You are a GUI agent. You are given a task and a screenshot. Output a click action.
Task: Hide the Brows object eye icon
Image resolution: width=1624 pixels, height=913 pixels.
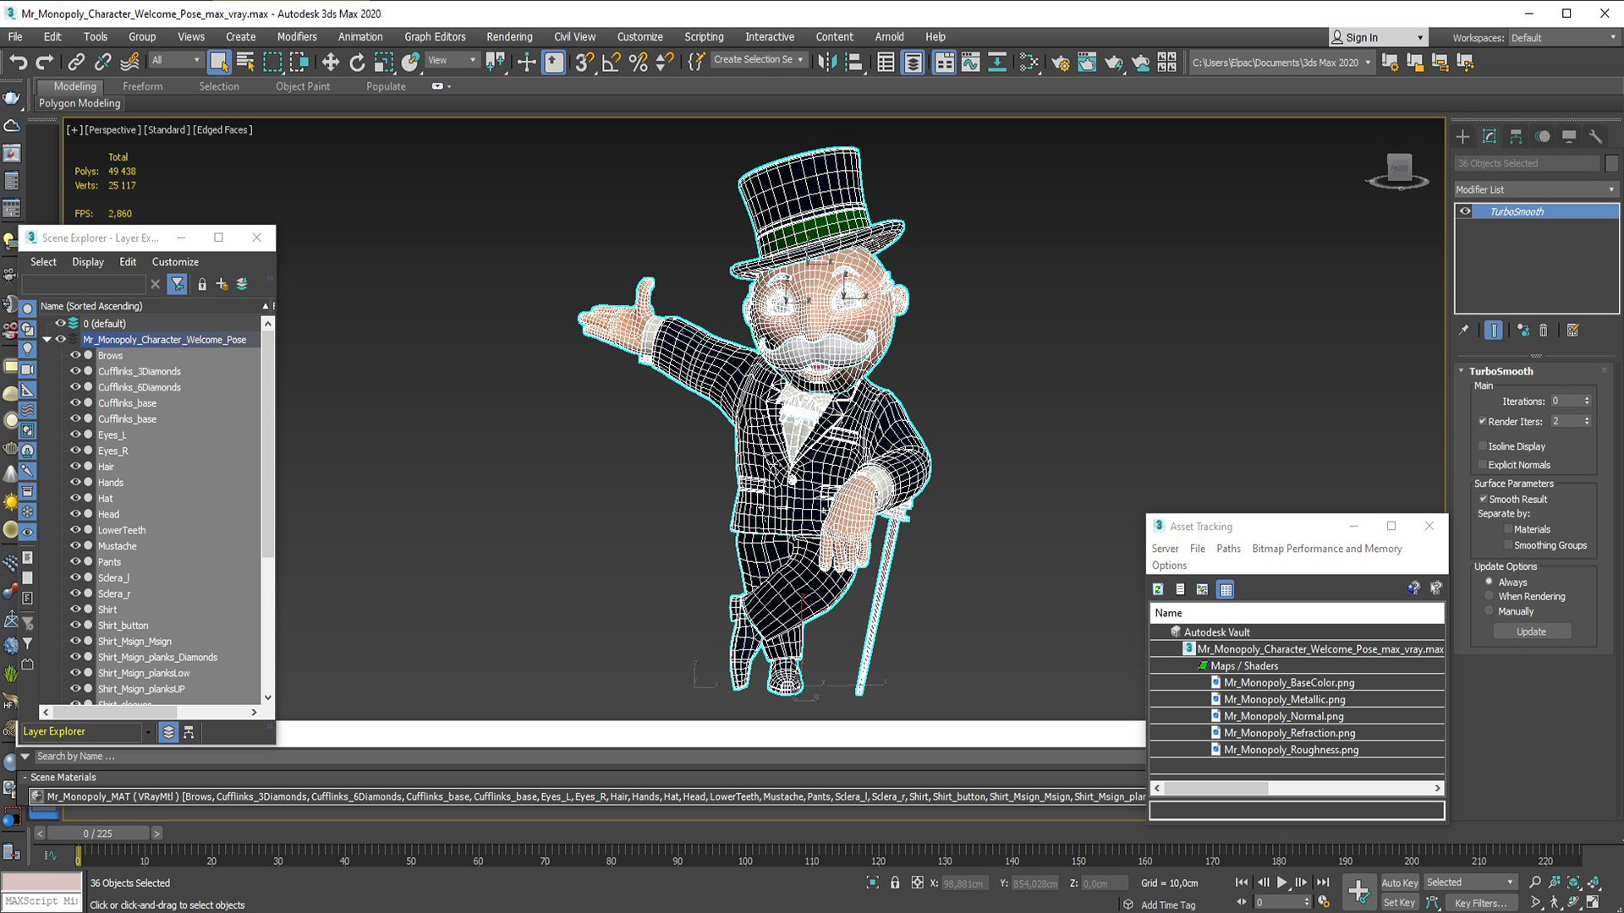point(75,355)
